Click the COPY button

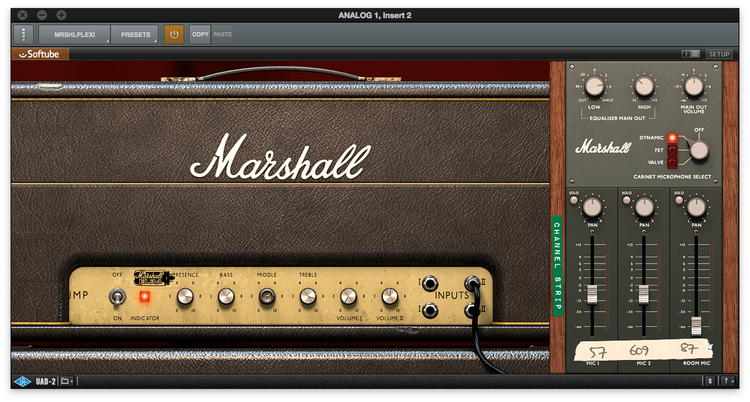click(x=200, y=34)
